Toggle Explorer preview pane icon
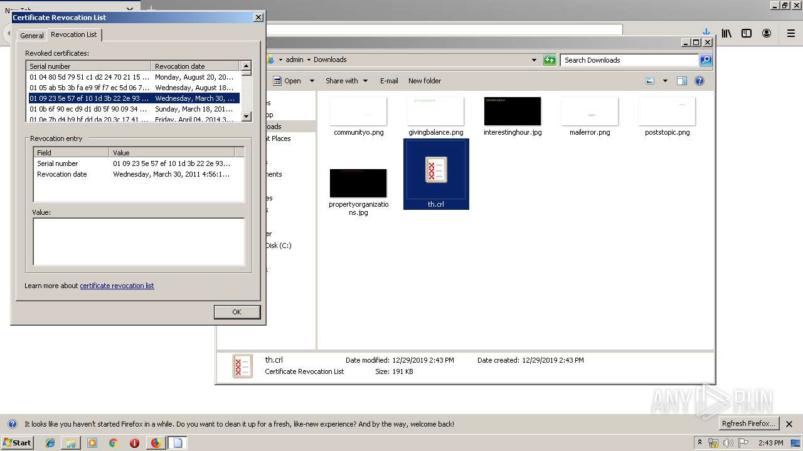This screenshot has width=803, height=451. coord(682,81)
